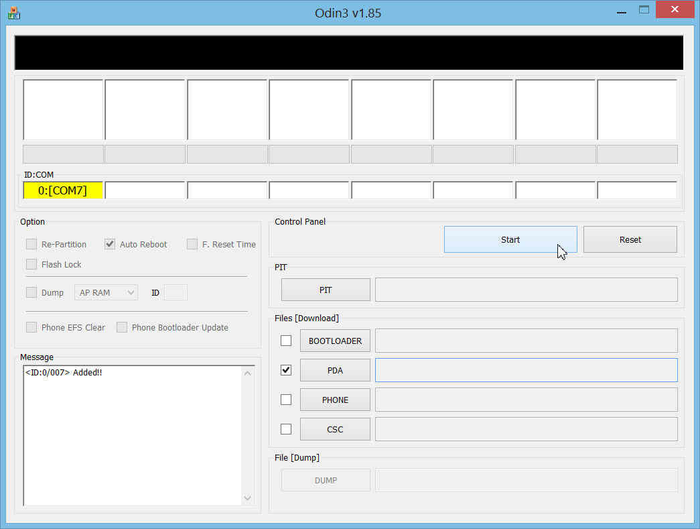Click the BOOTLOADER file path field

tap(527, 341)
